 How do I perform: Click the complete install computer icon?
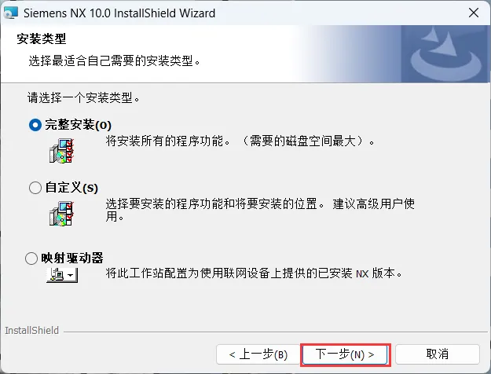coord(62,151)
